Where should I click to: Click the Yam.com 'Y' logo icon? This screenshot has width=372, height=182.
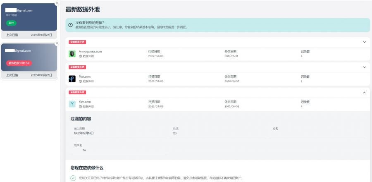click(72, 104)
